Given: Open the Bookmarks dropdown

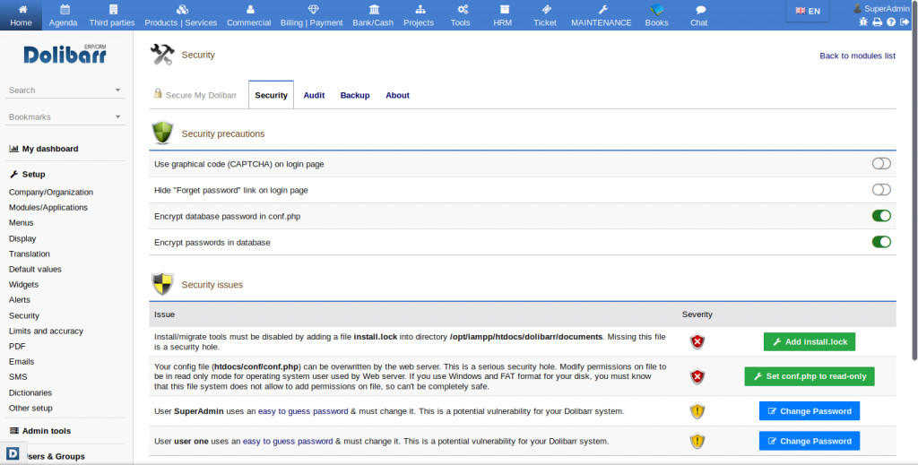Looking at the screenshot, I should (x=117, y=117).
